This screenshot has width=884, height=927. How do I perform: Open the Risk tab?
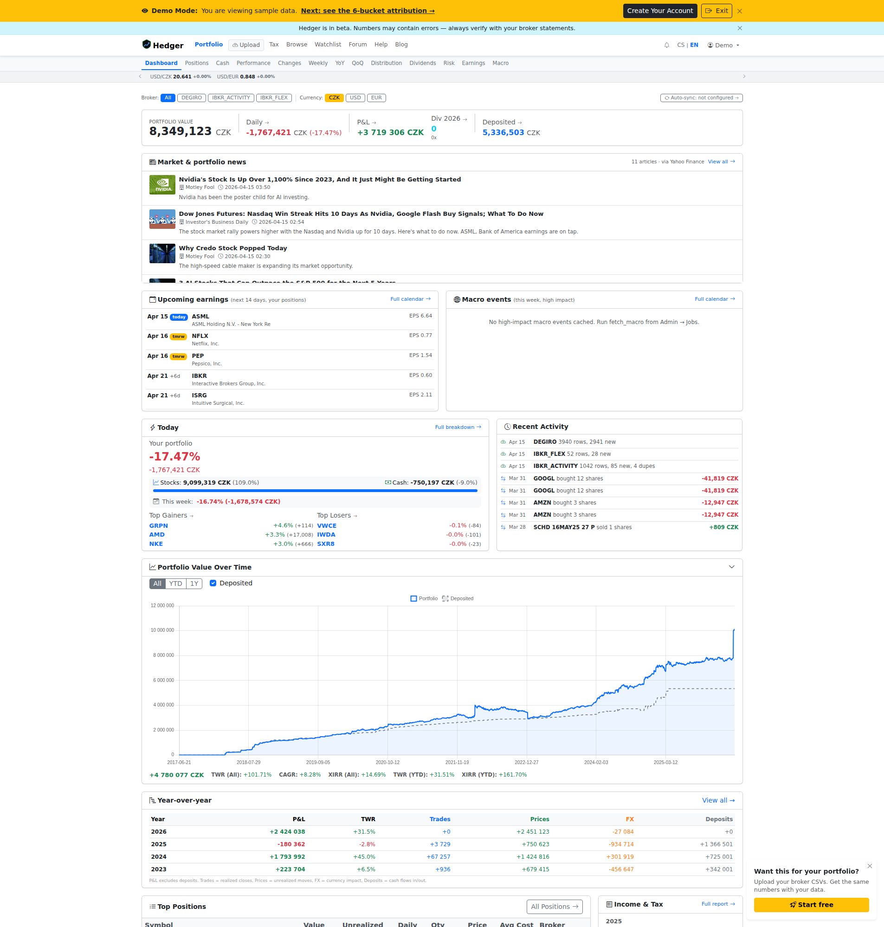449,63
